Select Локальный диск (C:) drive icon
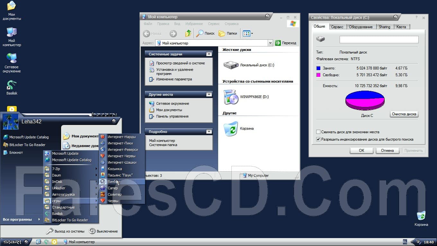 (x=249, y=65)
